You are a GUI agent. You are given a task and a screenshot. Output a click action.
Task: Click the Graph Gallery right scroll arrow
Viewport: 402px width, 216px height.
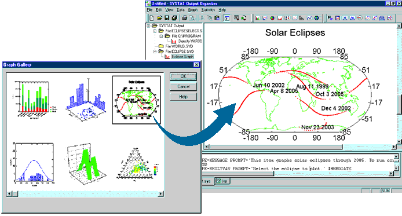(x=161, y=194)
